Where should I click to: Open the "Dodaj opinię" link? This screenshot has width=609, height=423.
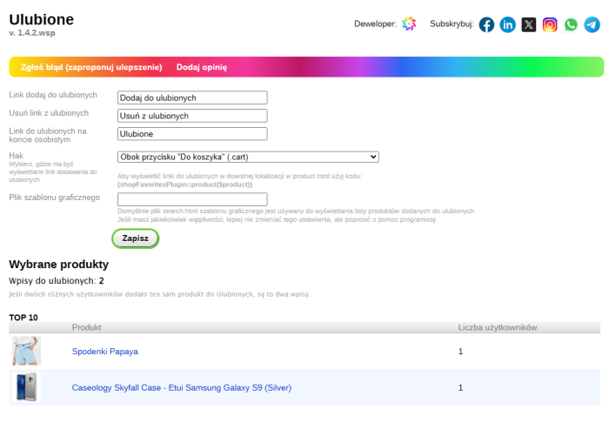[x=201, y=67]
